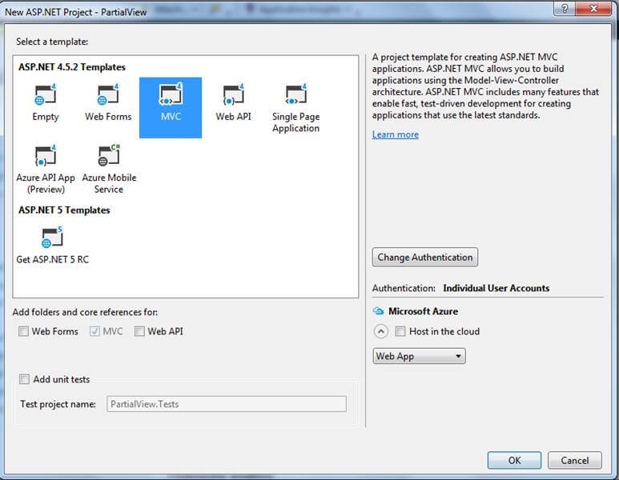
Task: Click the Select a template label
Action: coord(52,42)
